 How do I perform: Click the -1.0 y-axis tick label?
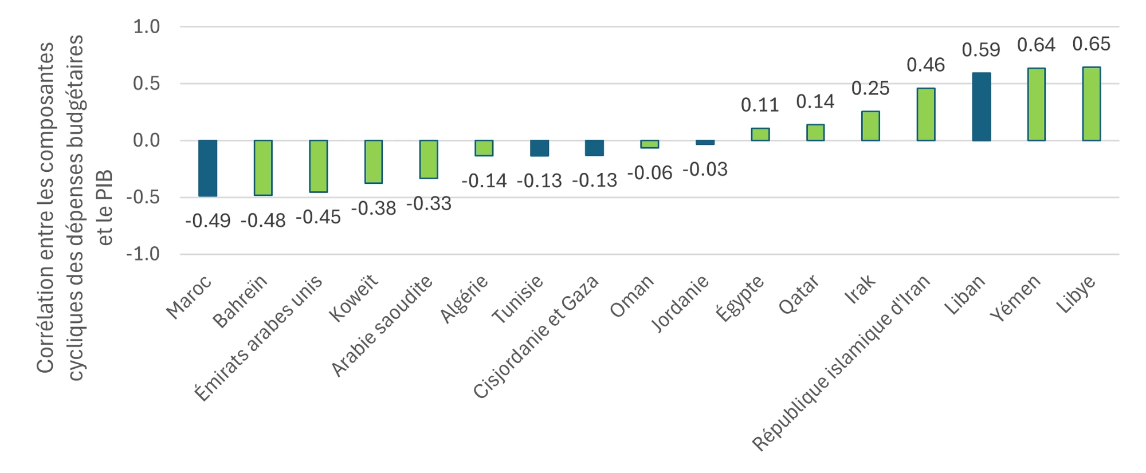(143, 254)
